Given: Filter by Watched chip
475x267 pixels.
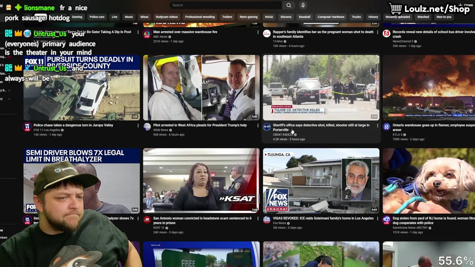Looking at the screenshot, I should pos(423,17).
